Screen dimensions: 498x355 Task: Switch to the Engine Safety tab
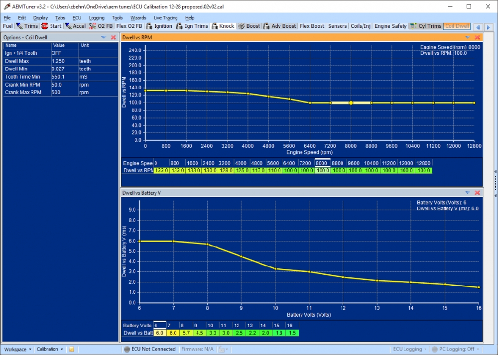coord(390,26)
